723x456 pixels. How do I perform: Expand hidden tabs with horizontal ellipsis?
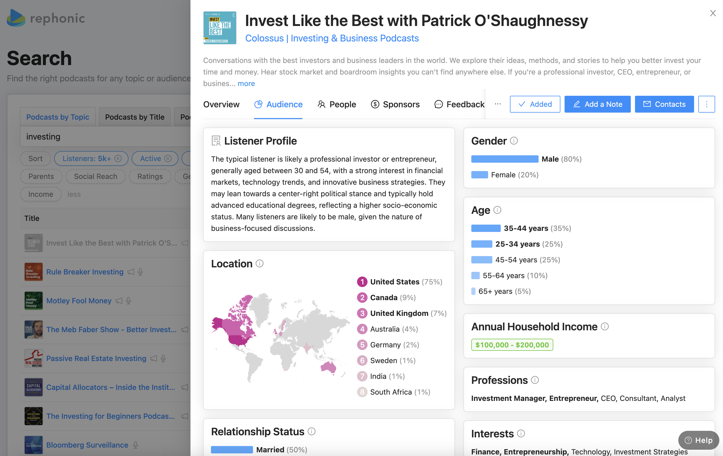pyautogui.click(x=498, y=104)
